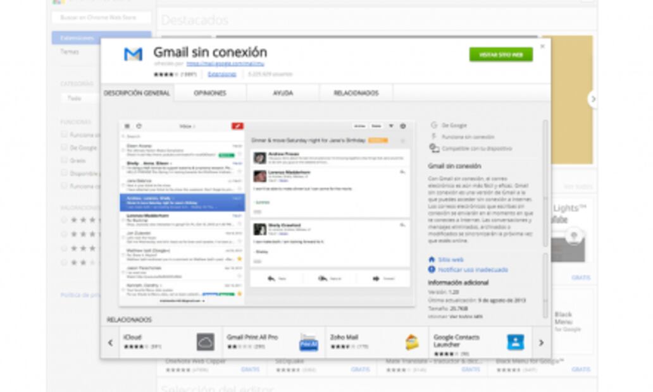The width and height of the screenshot is (653, 392).
Task: Click the 'Notificar uso inadecuado' link
Action: pos(473,269)
